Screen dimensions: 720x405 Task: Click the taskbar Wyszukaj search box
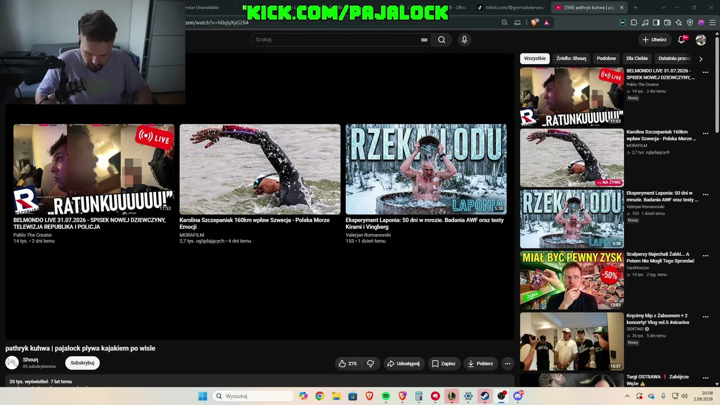[253, 396]
